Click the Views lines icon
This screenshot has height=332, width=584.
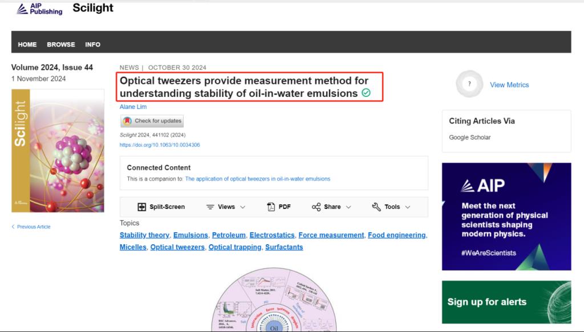pyautogui.click(x=210, y=207)
